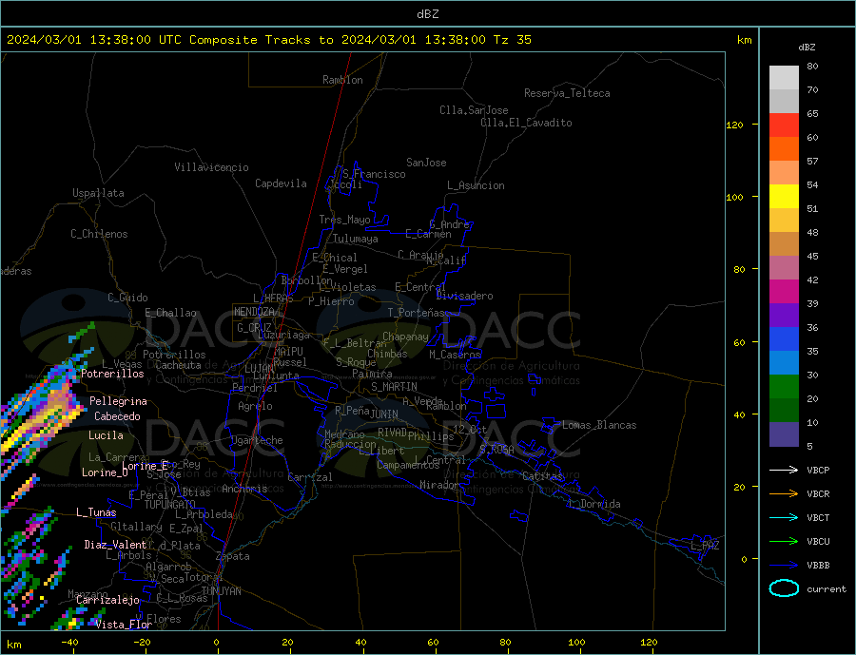
Task: Click the Tulumaya label
Action: pyautogui.click(x=356, y=239)
